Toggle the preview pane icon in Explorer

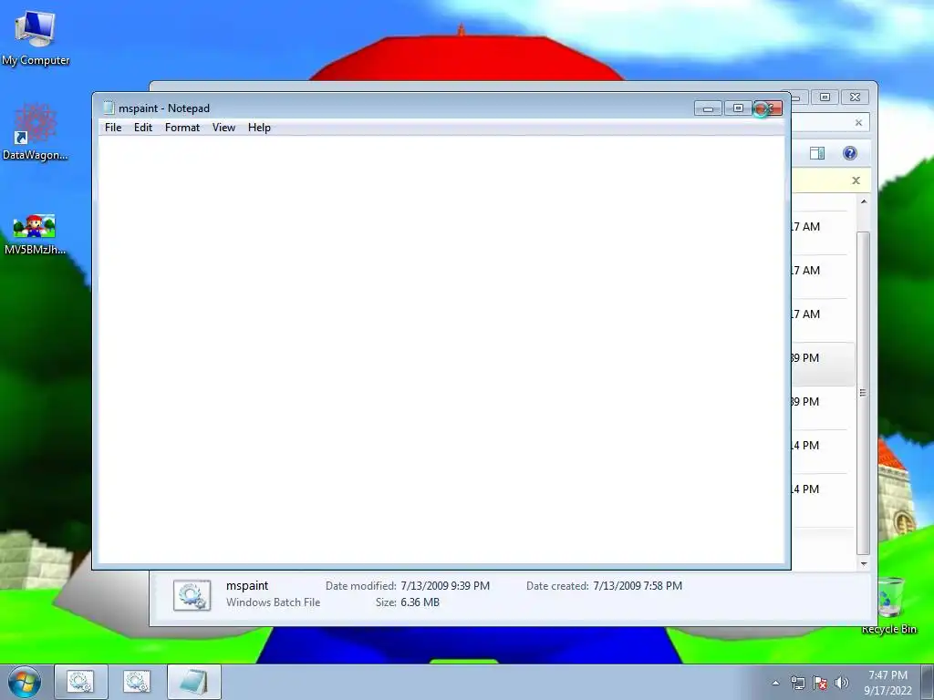[817, 153]
